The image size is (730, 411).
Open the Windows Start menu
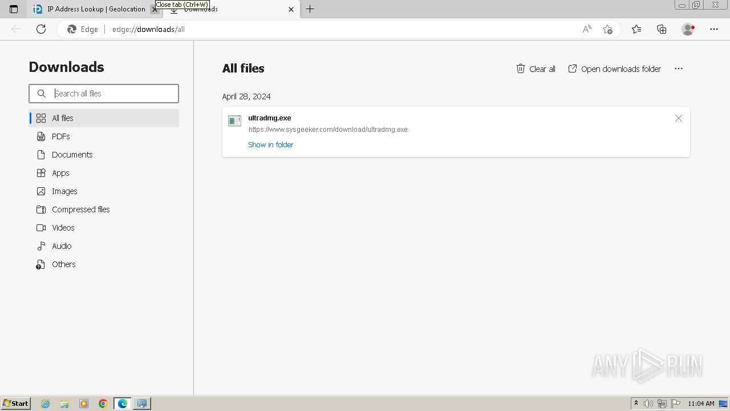16,404
